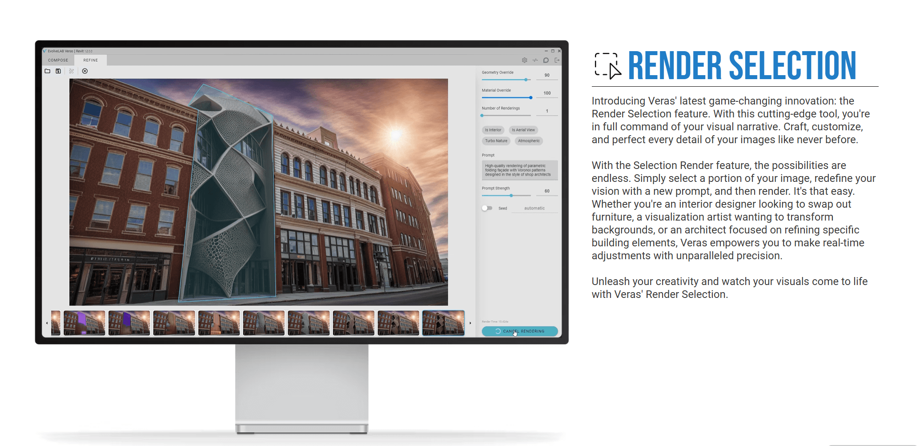
Task: Open the settings gear in Veras header
Action: coord(525,60)
